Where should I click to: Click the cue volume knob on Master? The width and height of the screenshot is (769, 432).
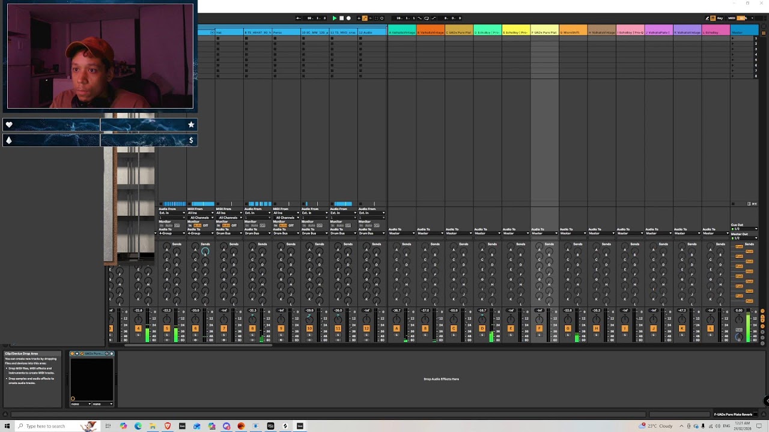739,337
